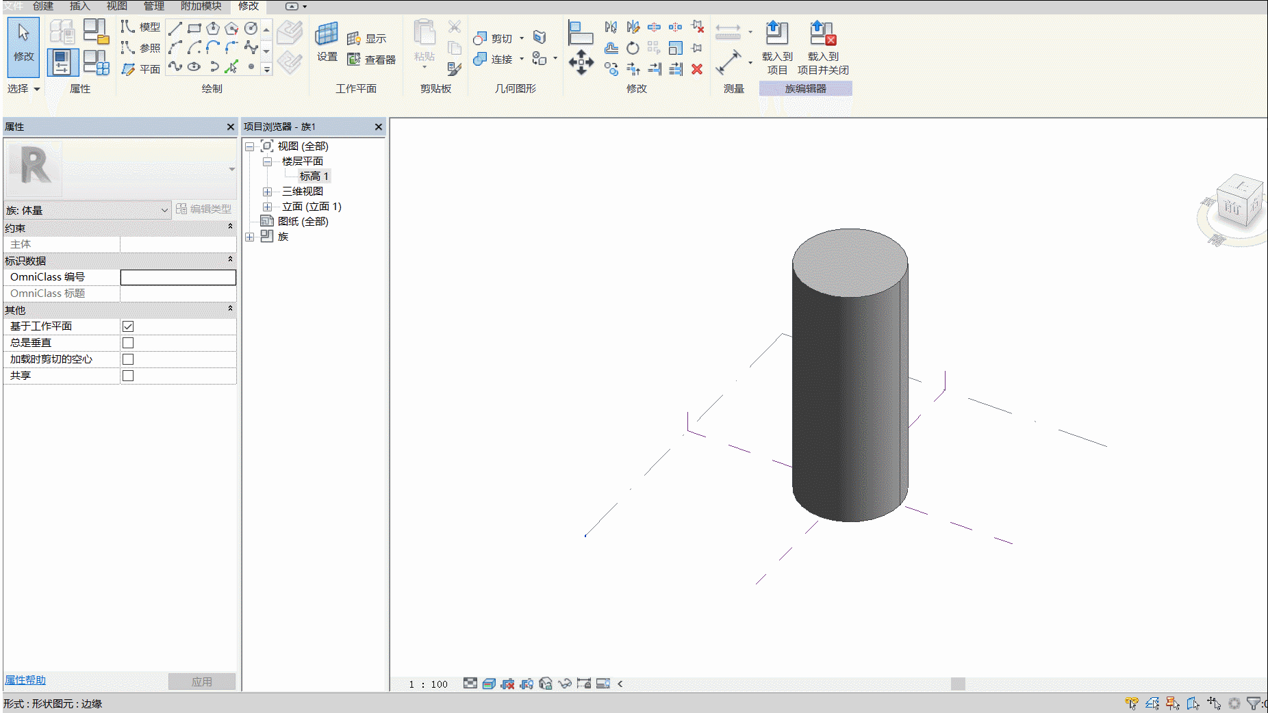This screenshot has height=713, width=1268.
Task: Select the Rectangle draw tool
Action: coord(194,28)
